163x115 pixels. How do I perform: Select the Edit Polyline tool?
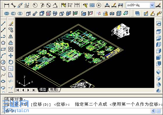click(153, 13)
